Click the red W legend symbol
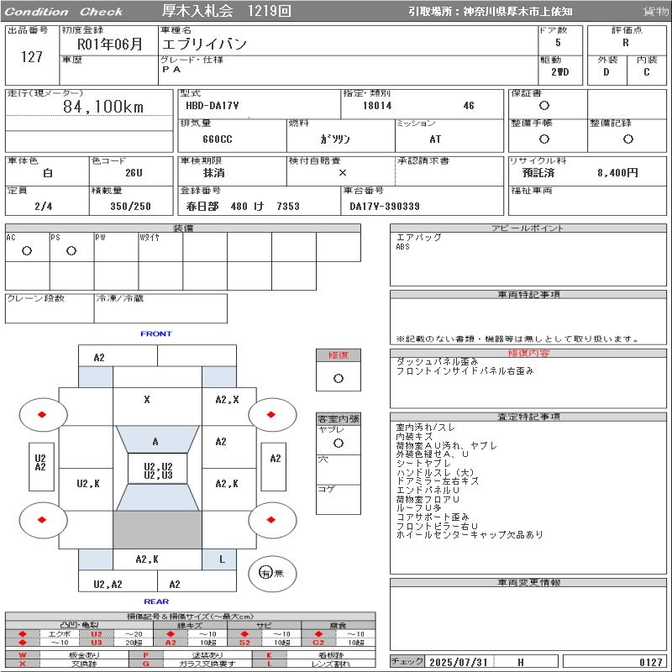The image size is (672, 672). (23, 655)
